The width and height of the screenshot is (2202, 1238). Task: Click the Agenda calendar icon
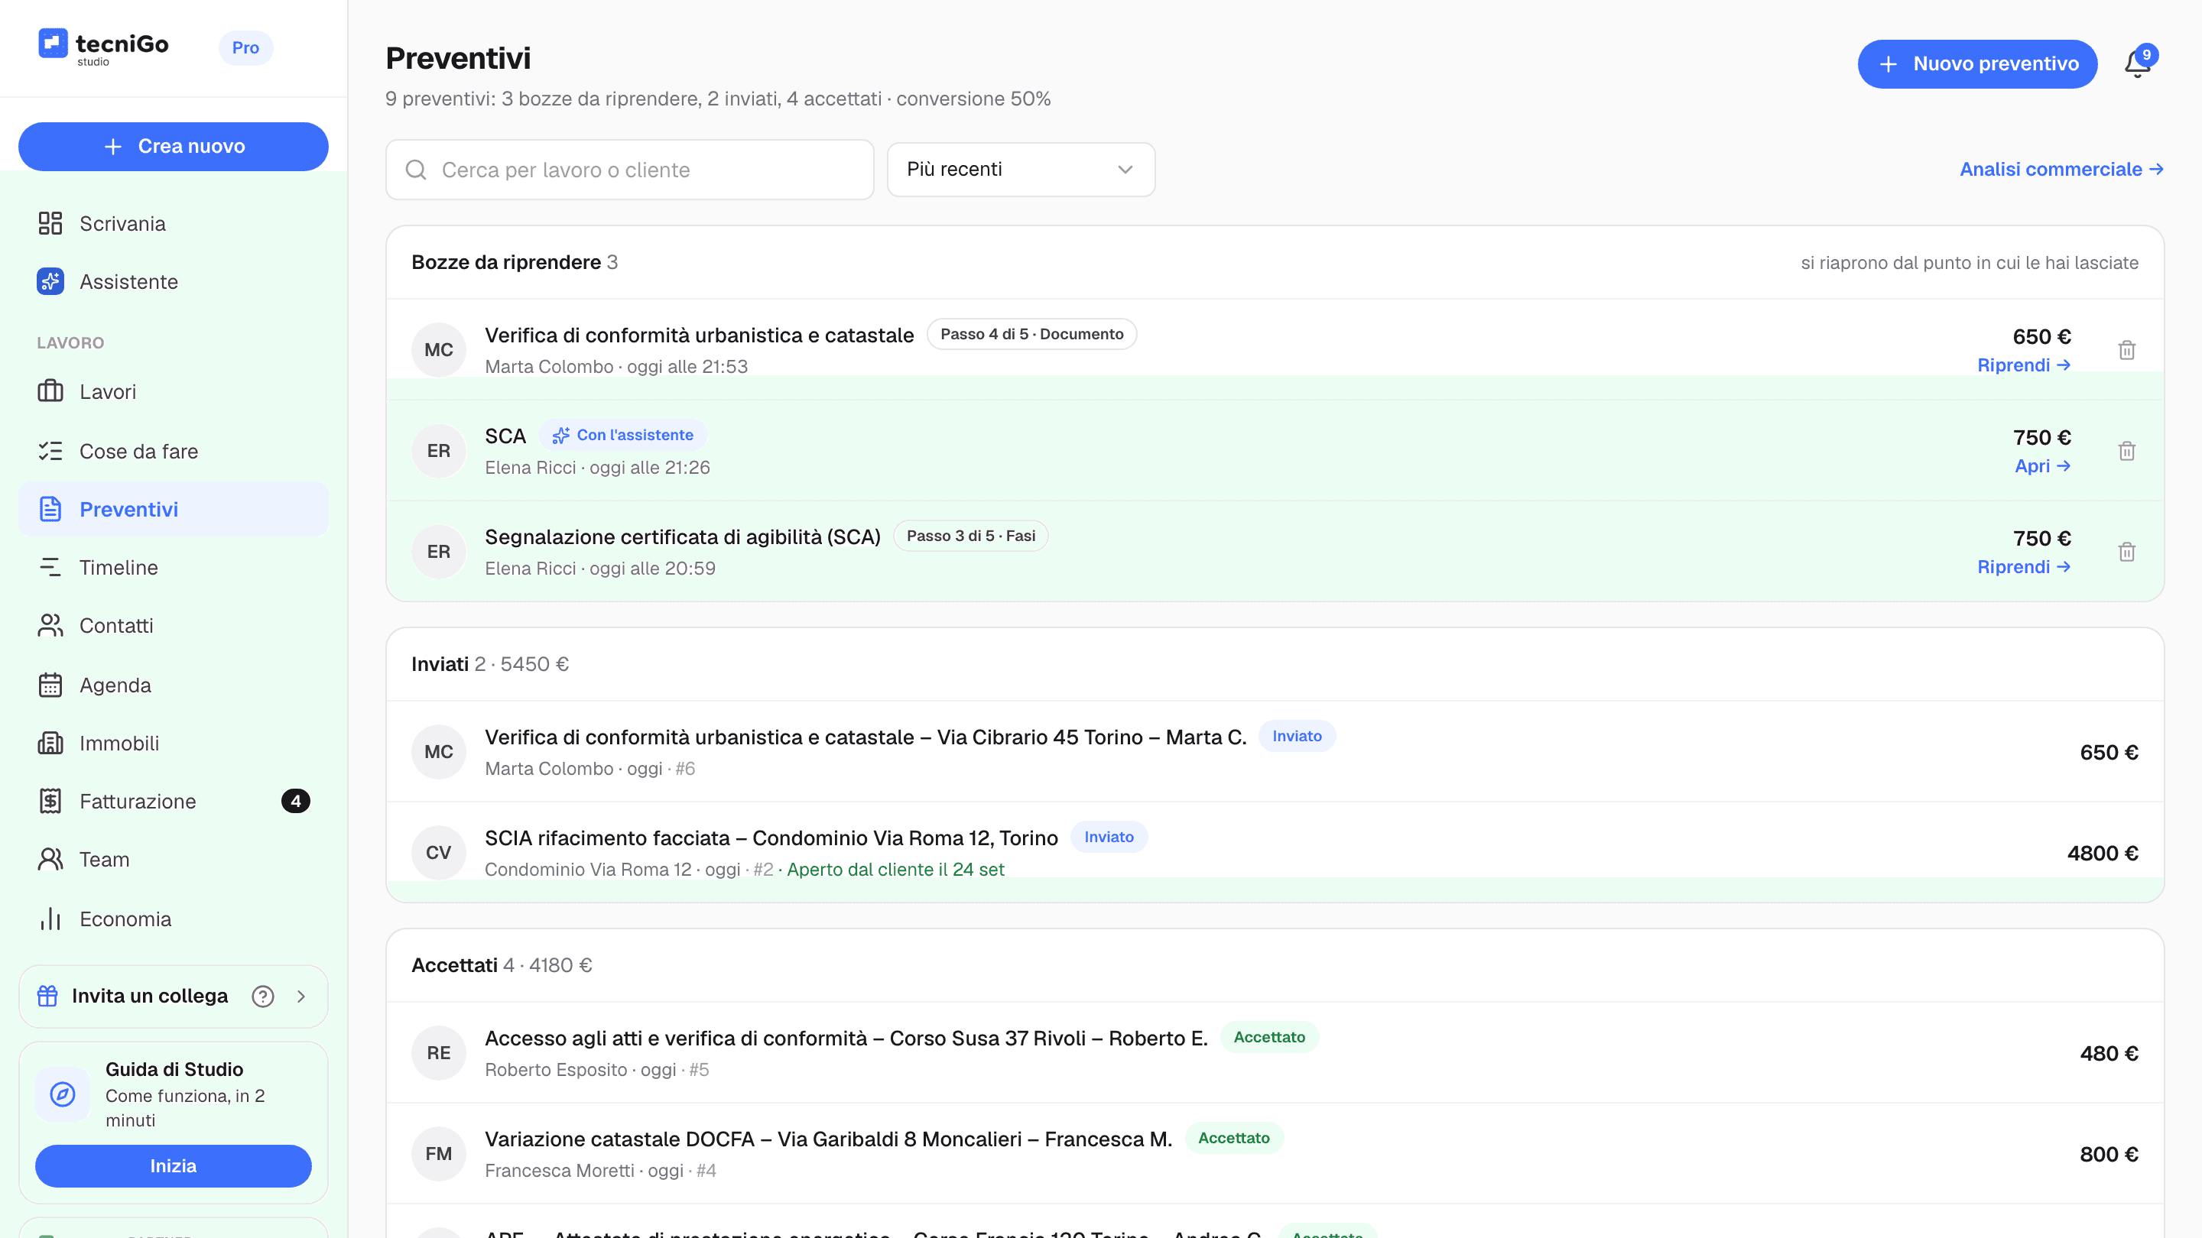pos(50,685)
